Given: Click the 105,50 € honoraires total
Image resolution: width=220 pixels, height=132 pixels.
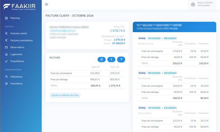Looking at the screenshot, I should pos(204,63).
